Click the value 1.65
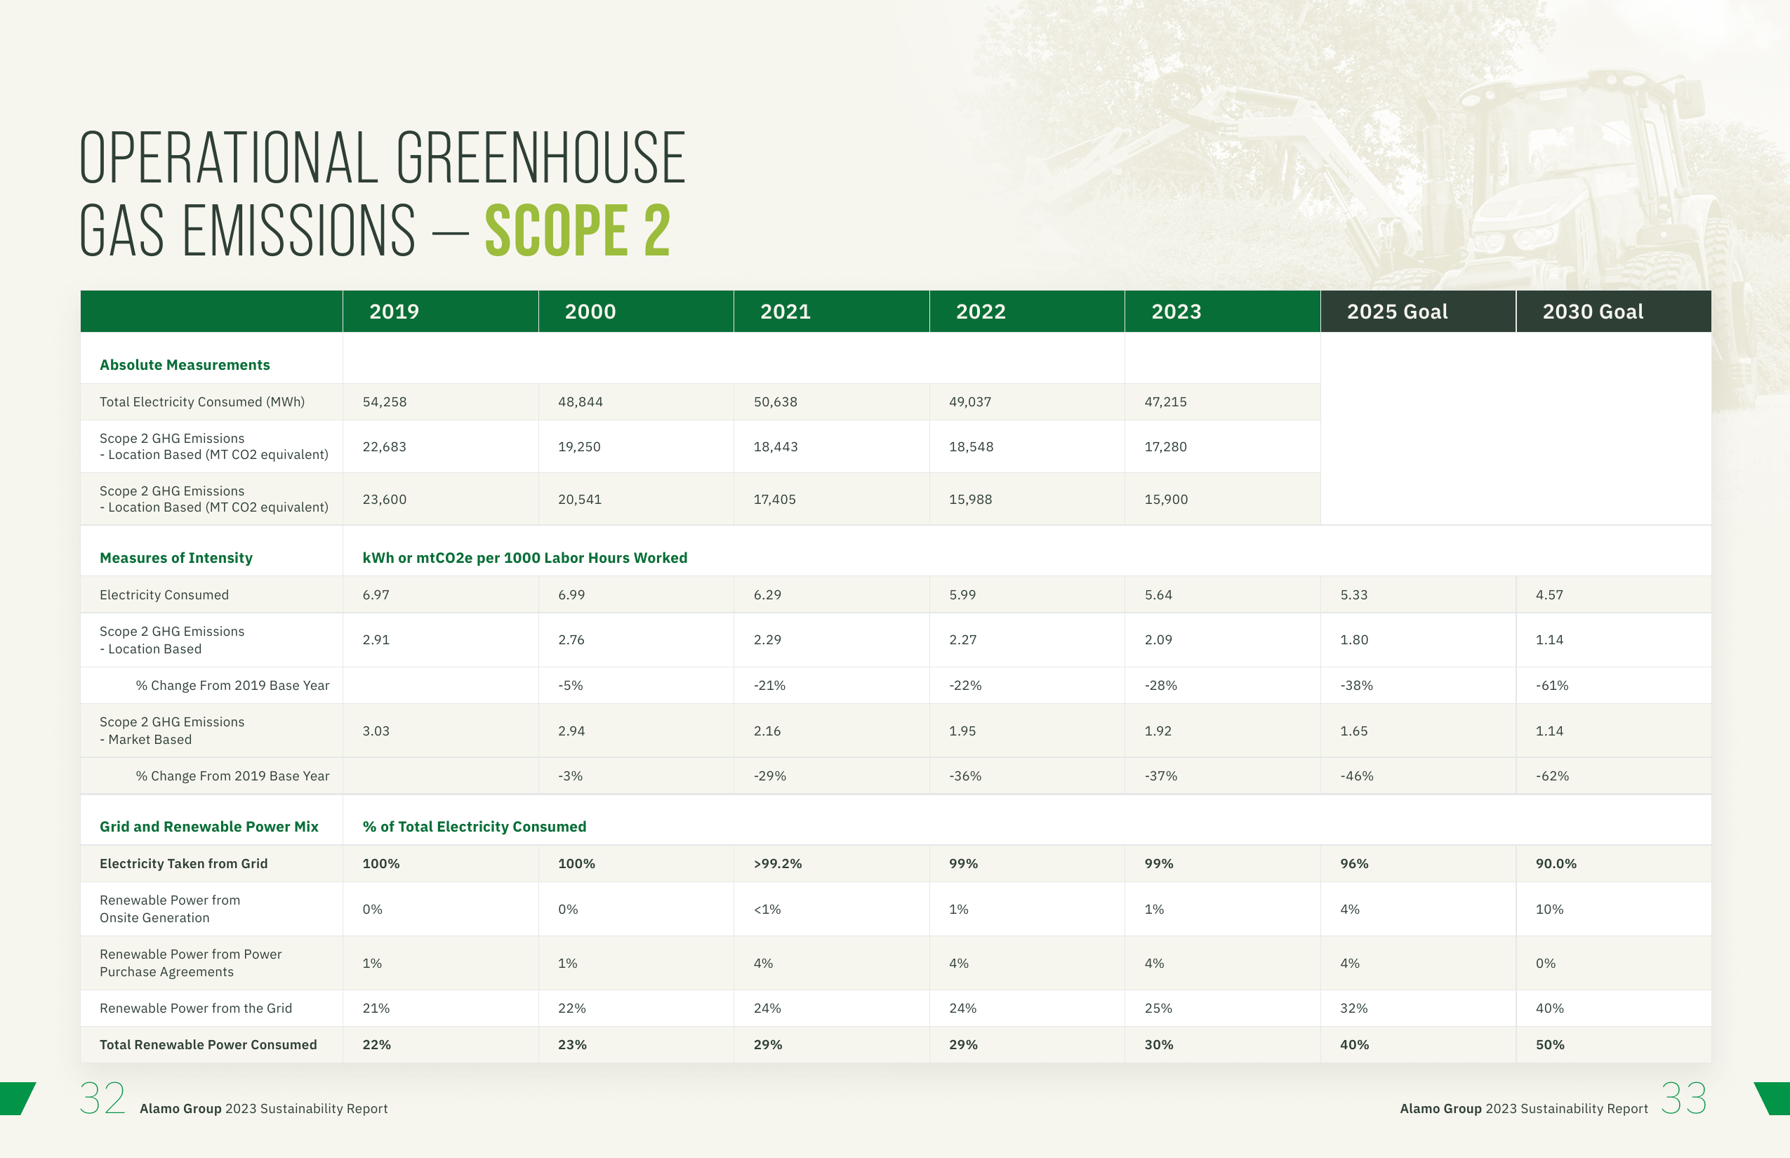Image resolution: width=1790 pixels, height=1158 pixels. click(1354, 731)
